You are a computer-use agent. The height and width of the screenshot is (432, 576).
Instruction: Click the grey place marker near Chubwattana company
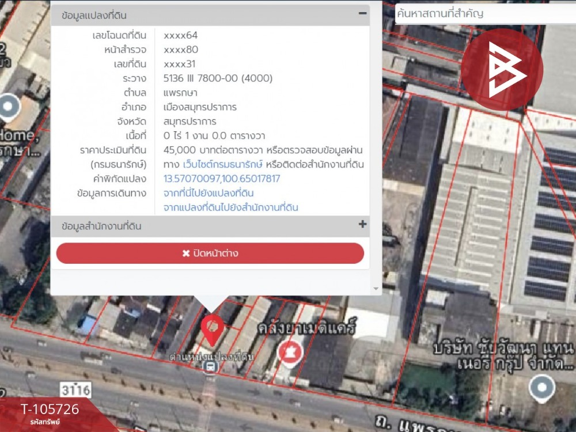pyautogui.click(x=542, y=388)
